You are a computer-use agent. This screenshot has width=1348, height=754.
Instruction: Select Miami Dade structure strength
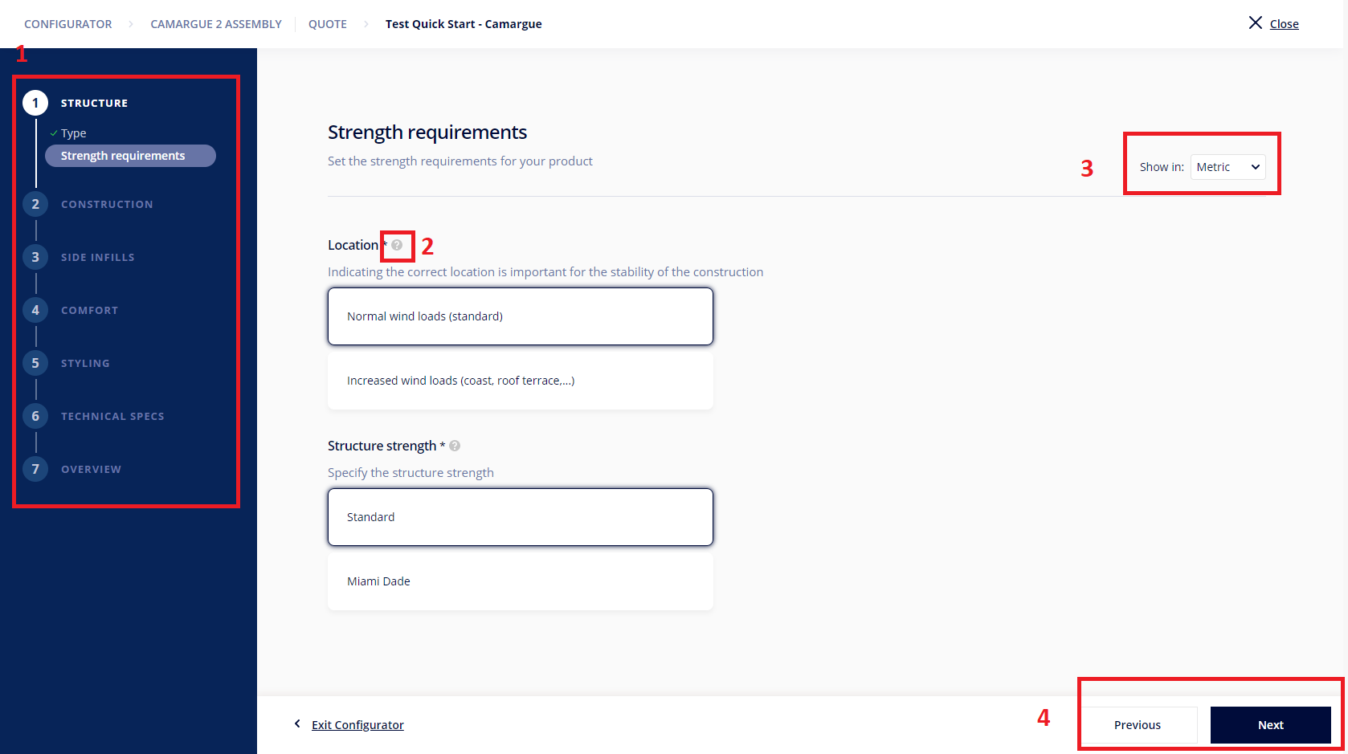pos(520,581)
